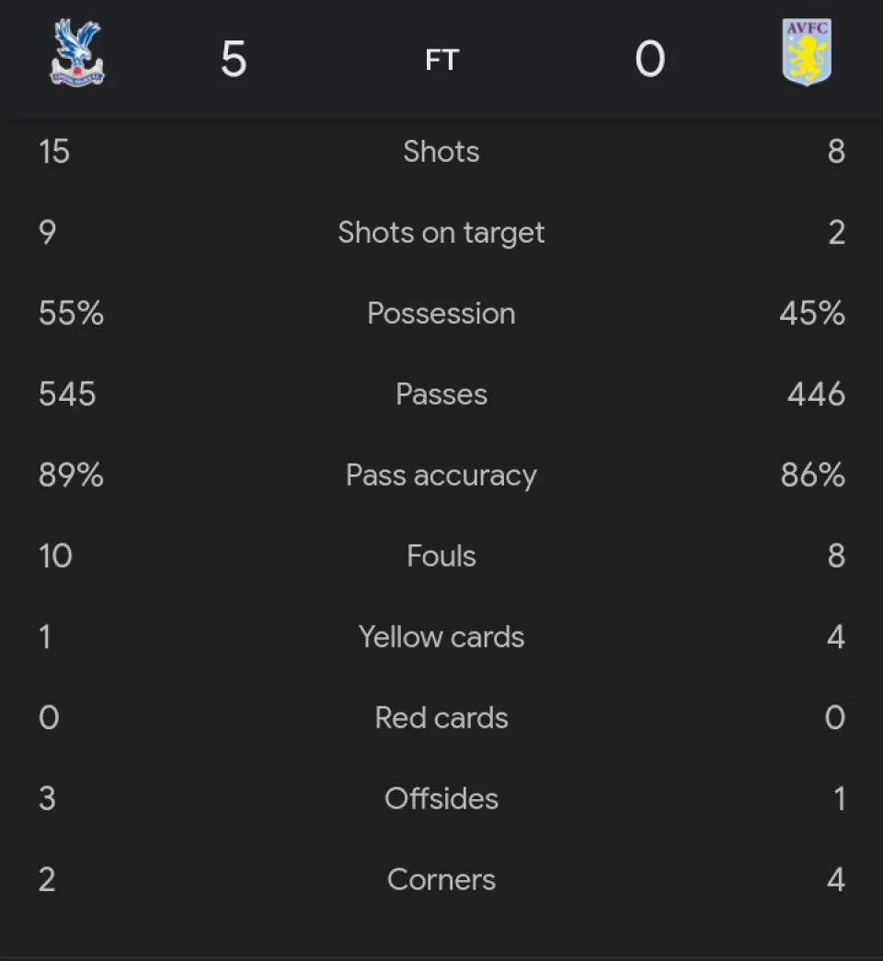Image resolution: width=883 pixels, height=961 pixels.
Task: Click the Possession stat label
Action: point(441,314)
